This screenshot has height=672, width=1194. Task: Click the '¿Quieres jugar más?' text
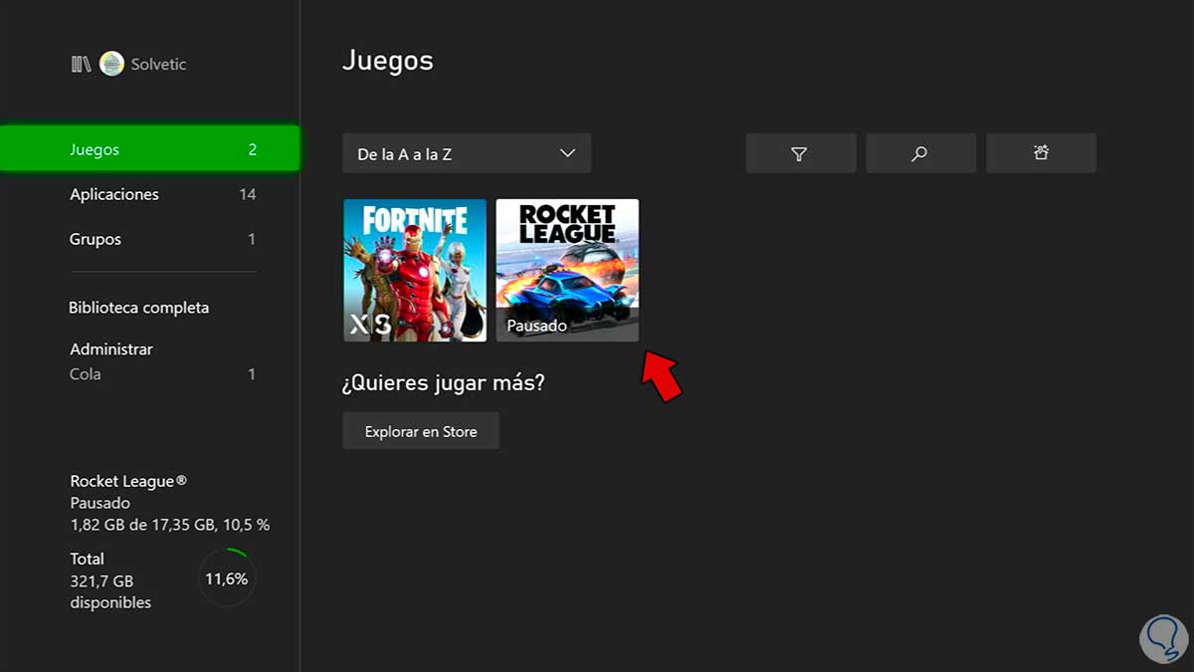tap(444, 382)
